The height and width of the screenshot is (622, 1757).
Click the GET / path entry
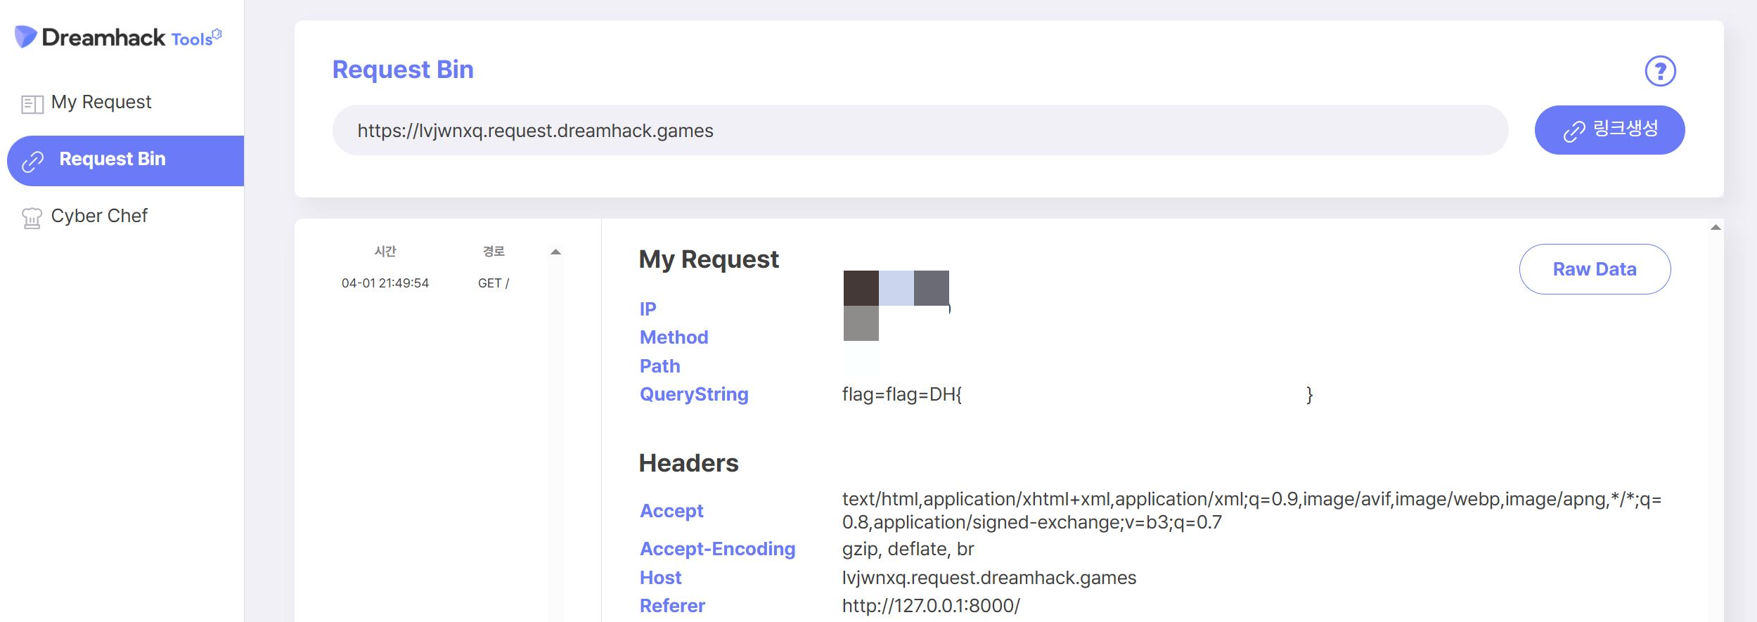click(x=493, y=283)
